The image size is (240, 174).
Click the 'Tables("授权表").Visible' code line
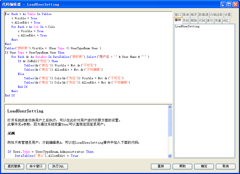point(53,48)
